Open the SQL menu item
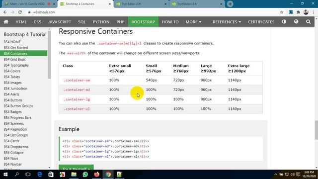Viewport: 318px width, 179px height. pyautogui.click(x=81, y=22)
